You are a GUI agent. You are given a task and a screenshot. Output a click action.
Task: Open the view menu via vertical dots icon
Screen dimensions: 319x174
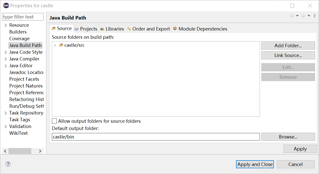click(x=314, y=15)
